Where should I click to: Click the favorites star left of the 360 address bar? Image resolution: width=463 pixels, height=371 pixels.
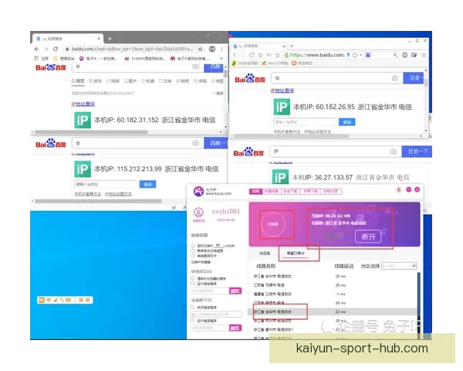[x=277, y=55]
